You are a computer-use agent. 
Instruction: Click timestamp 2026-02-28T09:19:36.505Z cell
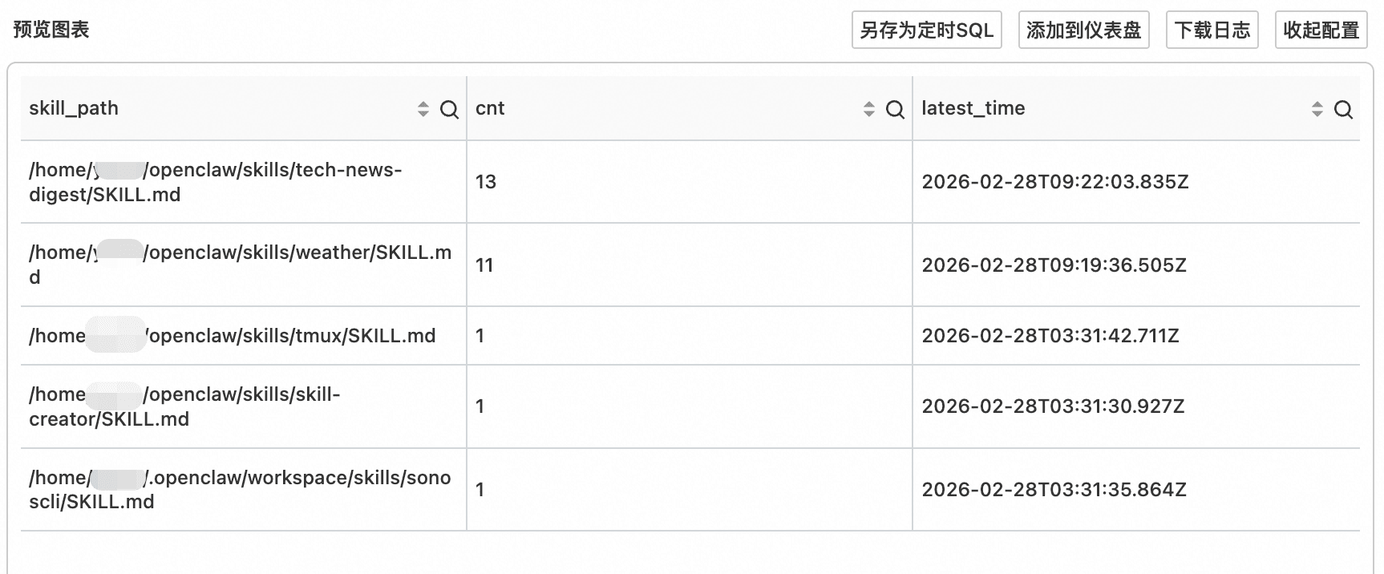pyautogui.click(x=1054, y=265)
